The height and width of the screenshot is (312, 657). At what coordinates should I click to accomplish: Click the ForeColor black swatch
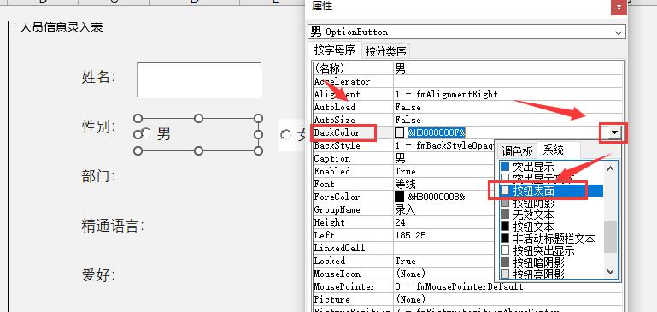point(400,197)
